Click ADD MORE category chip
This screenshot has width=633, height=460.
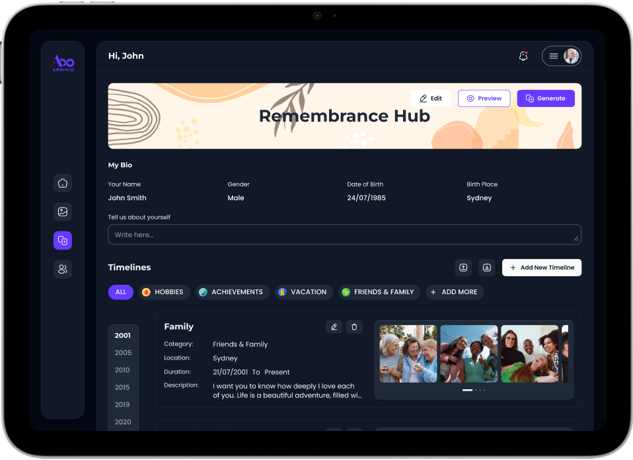454,292
